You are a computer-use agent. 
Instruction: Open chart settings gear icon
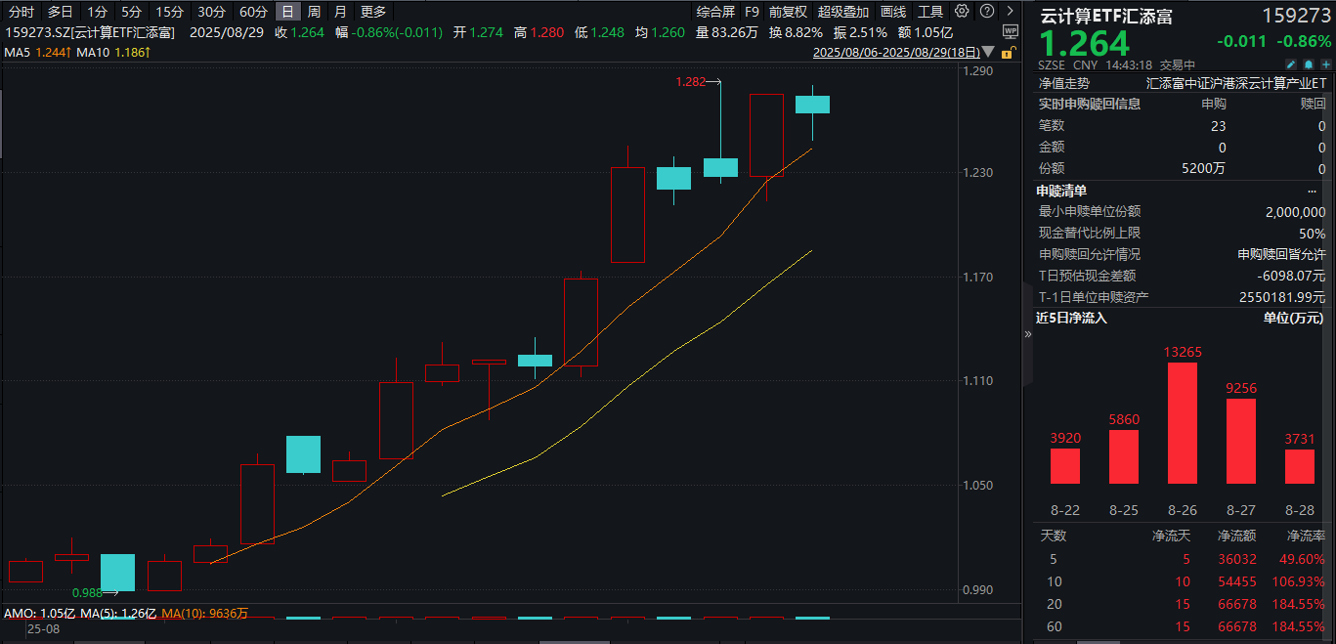pyautogui.click(x=962, y=12)
